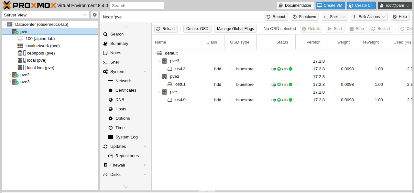
Task: Open the root@pam user menu
Action: point(395,5)
